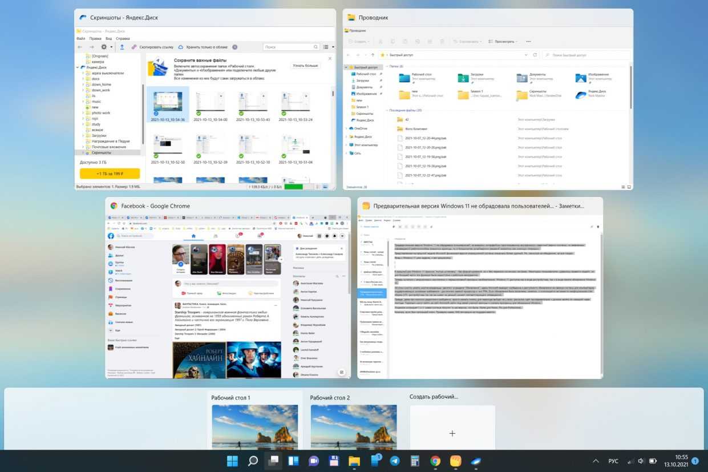The width and height of the screenshot is (708, 472).
Task: Open the Calculator taskbar icon
Action: point(415,461)
